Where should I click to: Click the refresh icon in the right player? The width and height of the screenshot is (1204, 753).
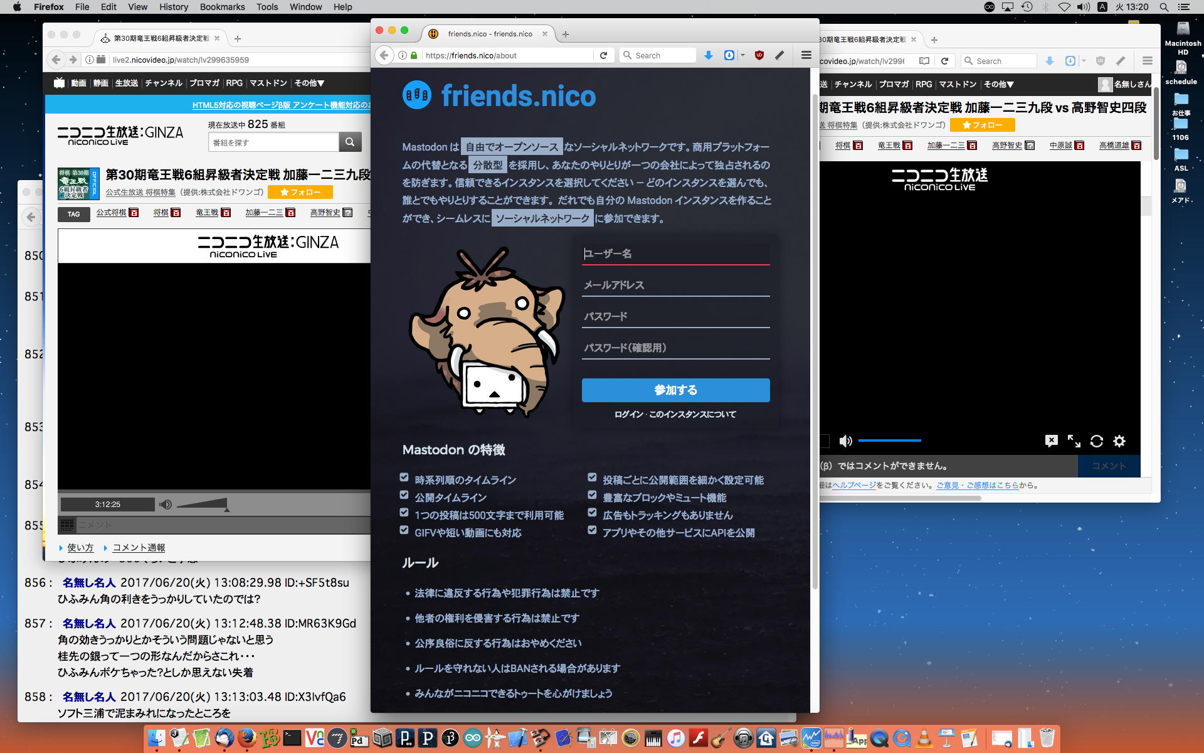coord(1097,441)
